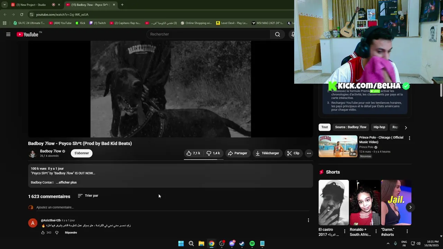Click the address bar URL
Screen dimensions: 443x249
coord(62,15)
